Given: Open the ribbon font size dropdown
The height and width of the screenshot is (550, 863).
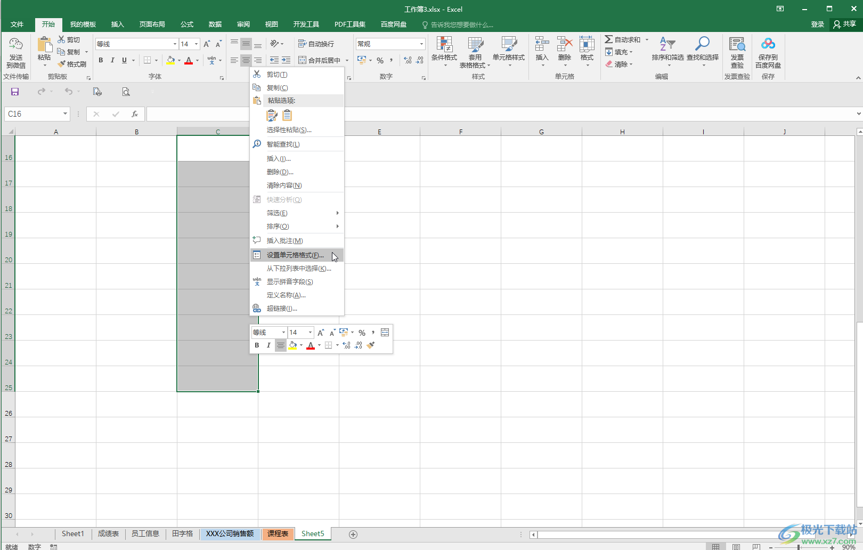Looking at the screenshot, I should coord(196,44).
